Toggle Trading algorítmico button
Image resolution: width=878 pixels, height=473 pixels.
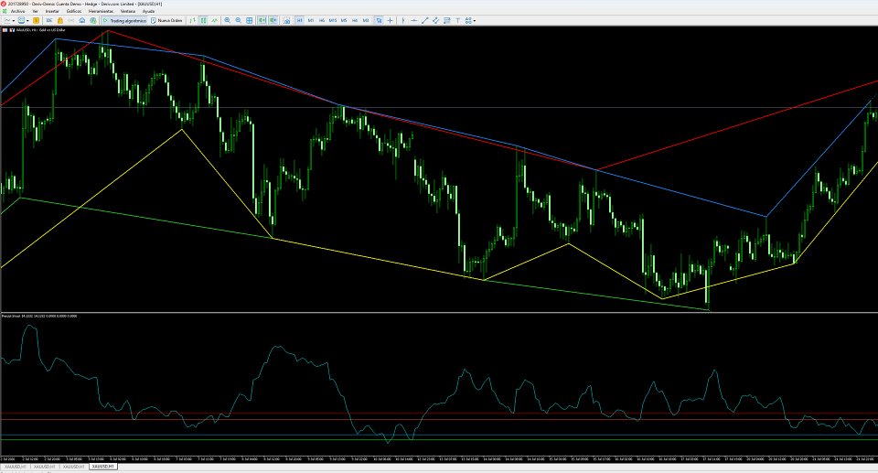point(125,20)
